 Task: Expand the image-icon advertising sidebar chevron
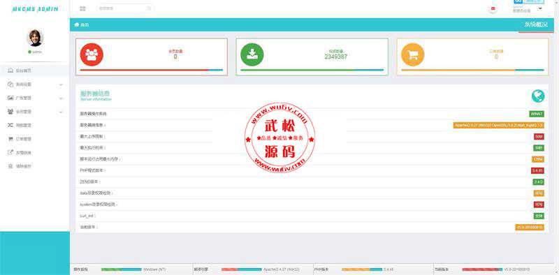click(61, 98)
